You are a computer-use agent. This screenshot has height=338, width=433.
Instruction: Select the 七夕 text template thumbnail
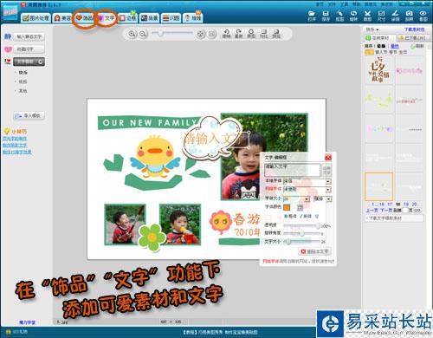pyautogui.click(x=379, y=70)
